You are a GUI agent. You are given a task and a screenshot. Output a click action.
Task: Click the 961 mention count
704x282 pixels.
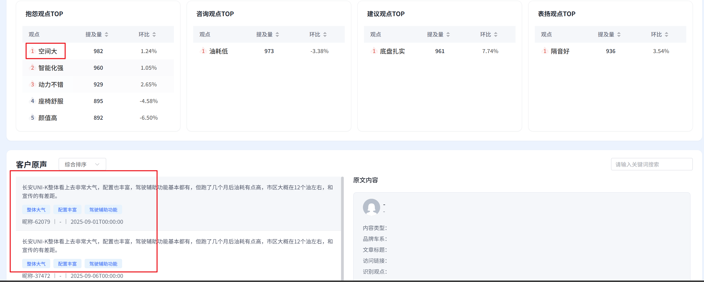click(440, 51)
